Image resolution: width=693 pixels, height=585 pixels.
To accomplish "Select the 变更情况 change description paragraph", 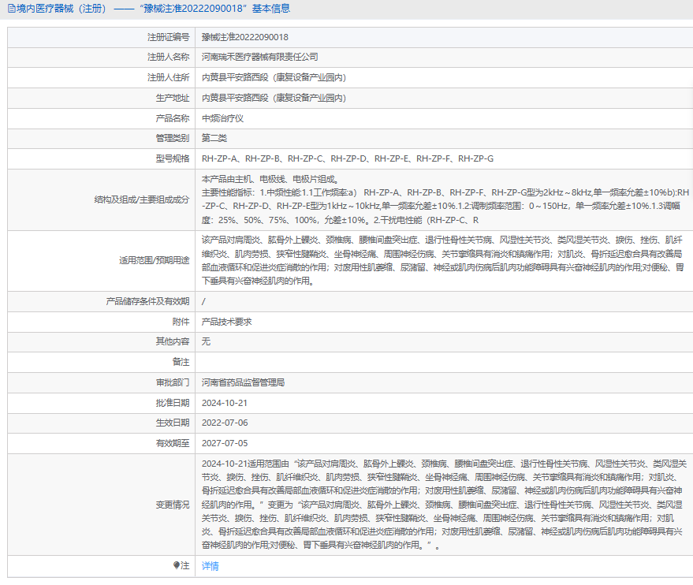I will tap(444, 504).
